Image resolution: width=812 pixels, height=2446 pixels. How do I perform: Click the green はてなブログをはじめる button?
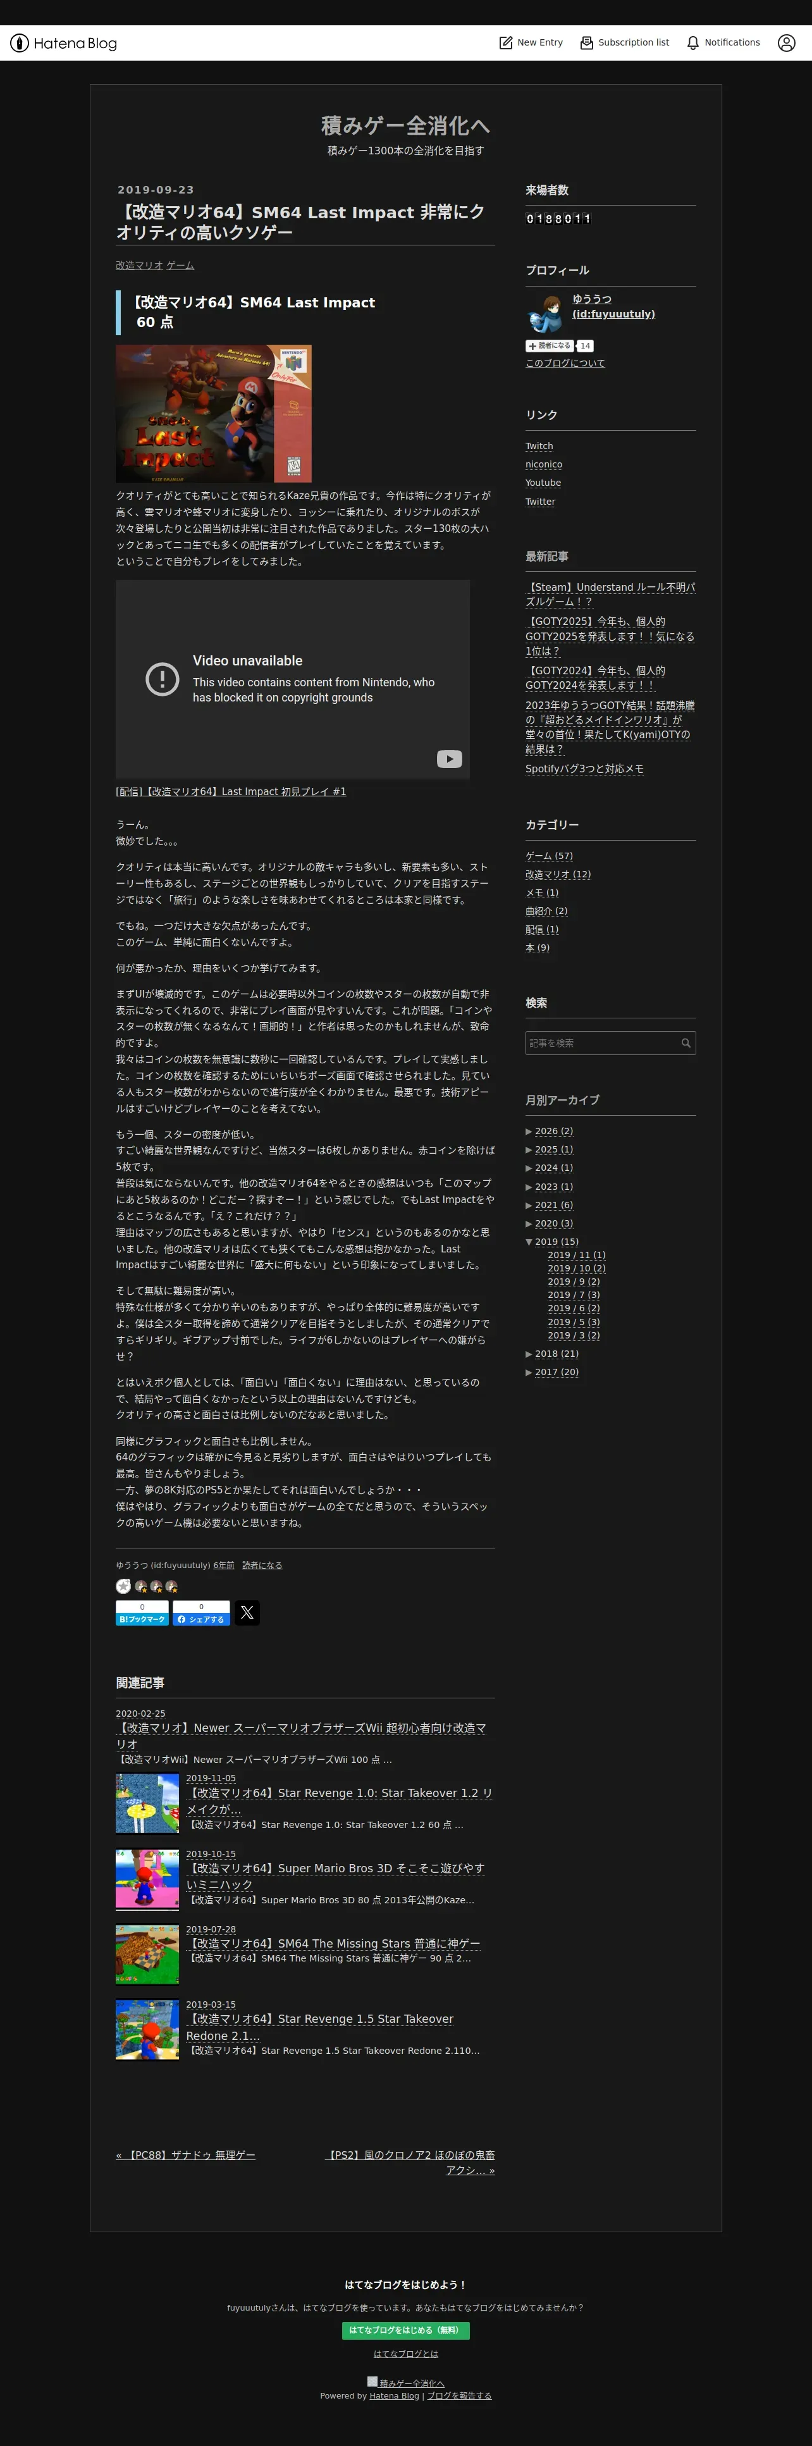pyautogui.click(x=405, y=2330)
